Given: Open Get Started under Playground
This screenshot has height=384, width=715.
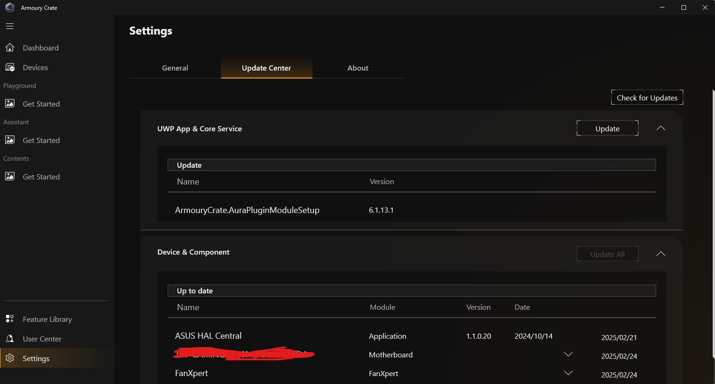Looking at the screenshot, I should pyautogui.click(x=41, y=103).
